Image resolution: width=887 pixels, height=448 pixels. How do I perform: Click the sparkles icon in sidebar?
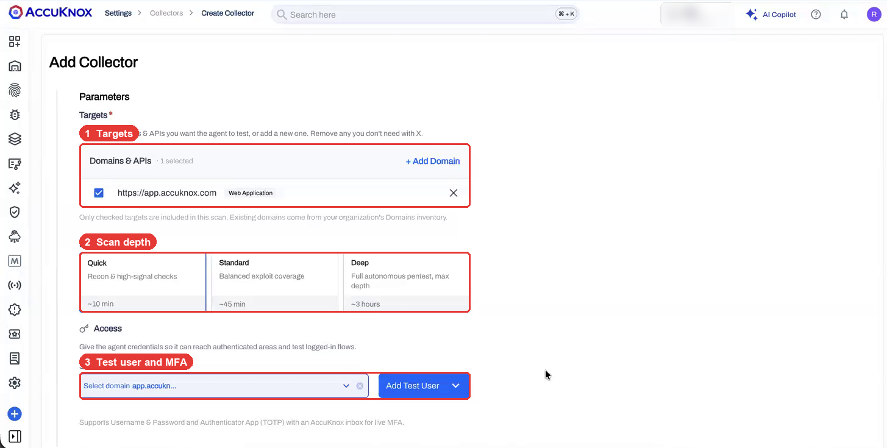pos(15,188)
